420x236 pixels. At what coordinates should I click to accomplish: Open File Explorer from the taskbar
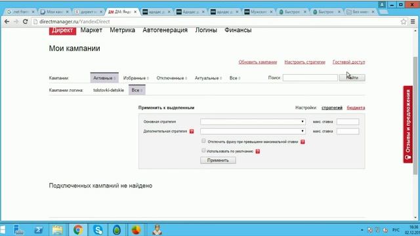[x=58, y=230]
